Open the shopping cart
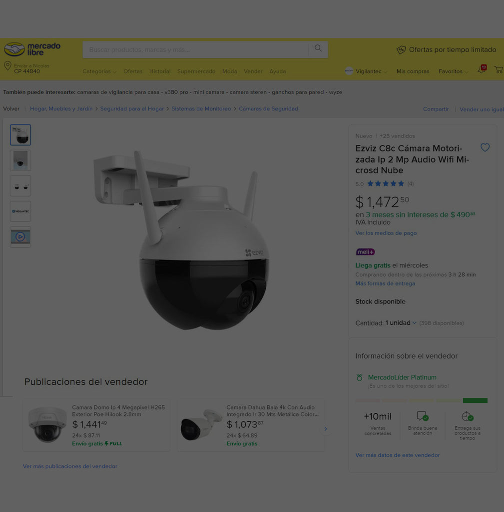This screenshot has width=504, height=512. click(498, 70)
